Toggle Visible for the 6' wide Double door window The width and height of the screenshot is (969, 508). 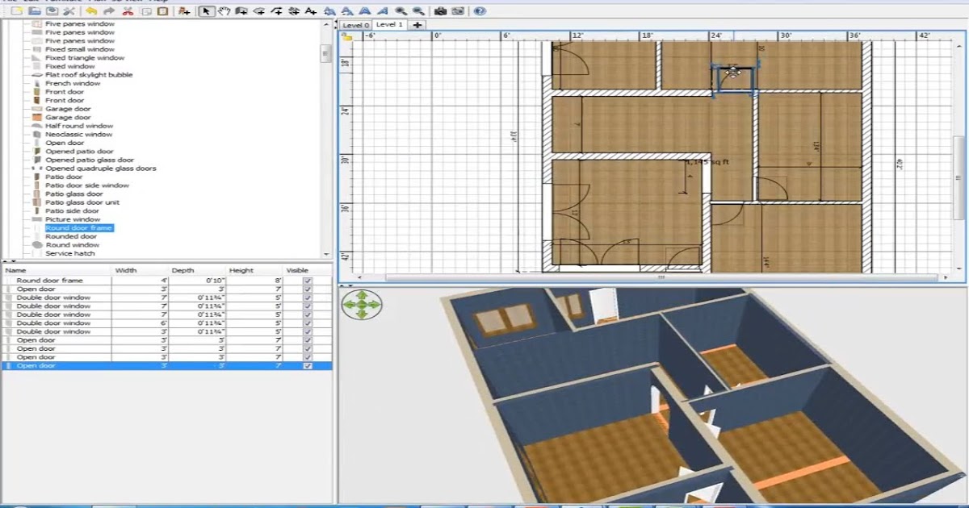coord(307,323)
